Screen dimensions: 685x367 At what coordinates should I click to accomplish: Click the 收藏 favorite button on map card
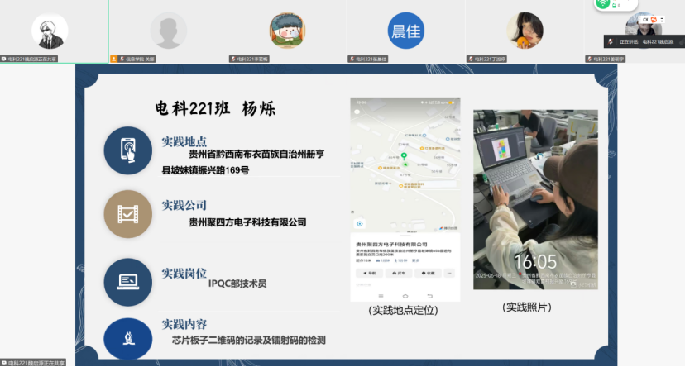click(x=428, y=272)
